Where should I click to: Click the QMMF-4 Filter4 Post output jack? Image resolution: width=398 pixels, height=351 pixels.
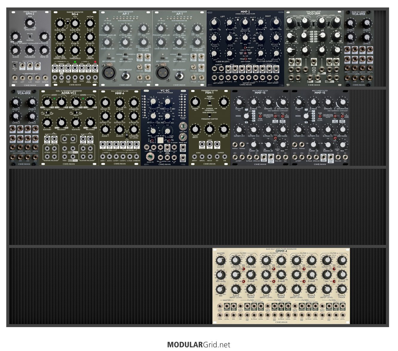pyautogui.click(x=342, y=306)
